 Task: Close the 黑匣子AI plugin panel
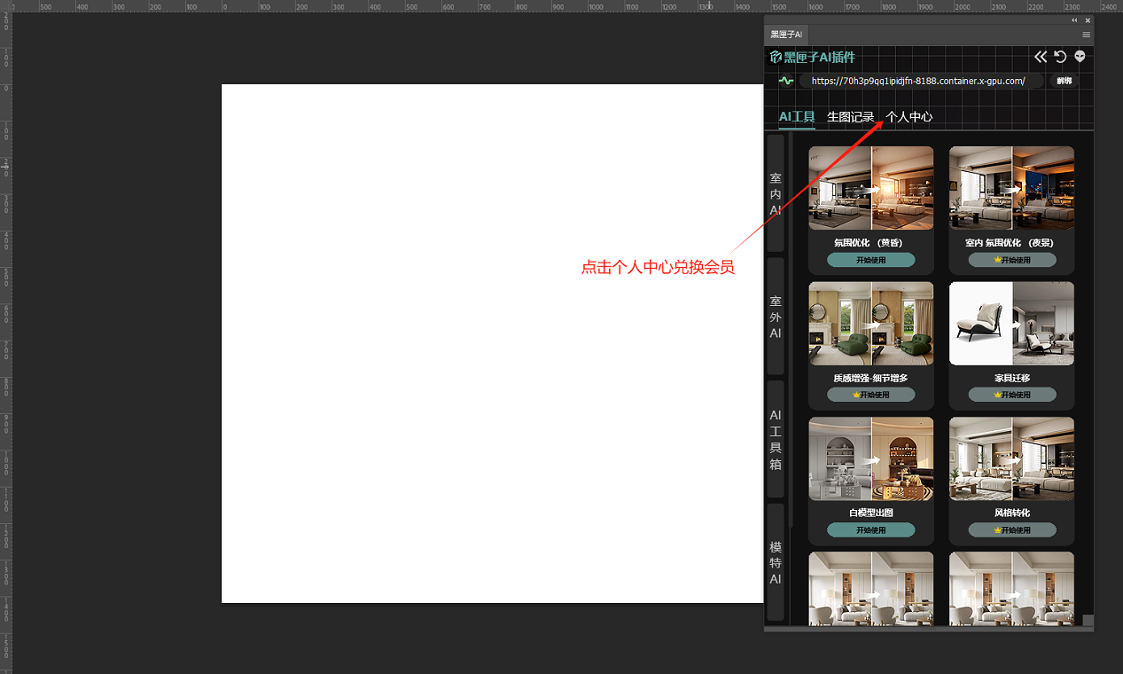(1088, 20)
